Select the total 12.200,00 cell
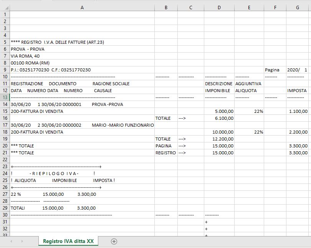 (x=219, y=139)
